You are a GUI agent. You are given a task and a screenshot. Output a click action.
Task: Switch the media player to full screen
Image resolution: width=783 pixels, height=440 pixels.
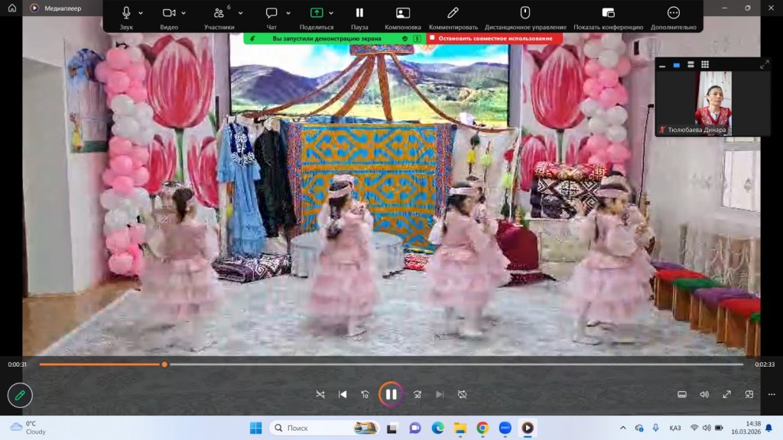tap(726, 394)
